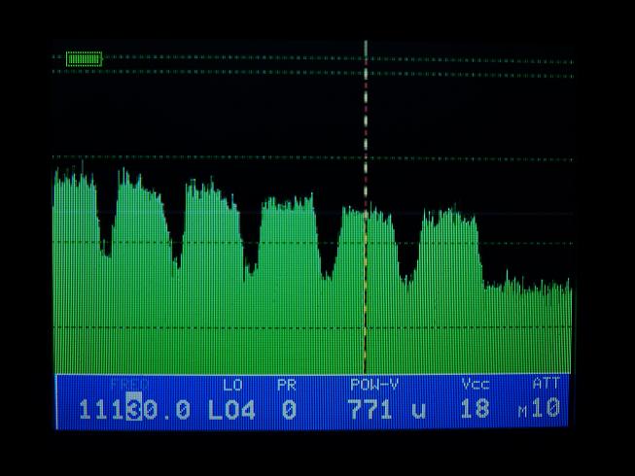
Task: Click the Vcc label
Action: click(474, 386)
